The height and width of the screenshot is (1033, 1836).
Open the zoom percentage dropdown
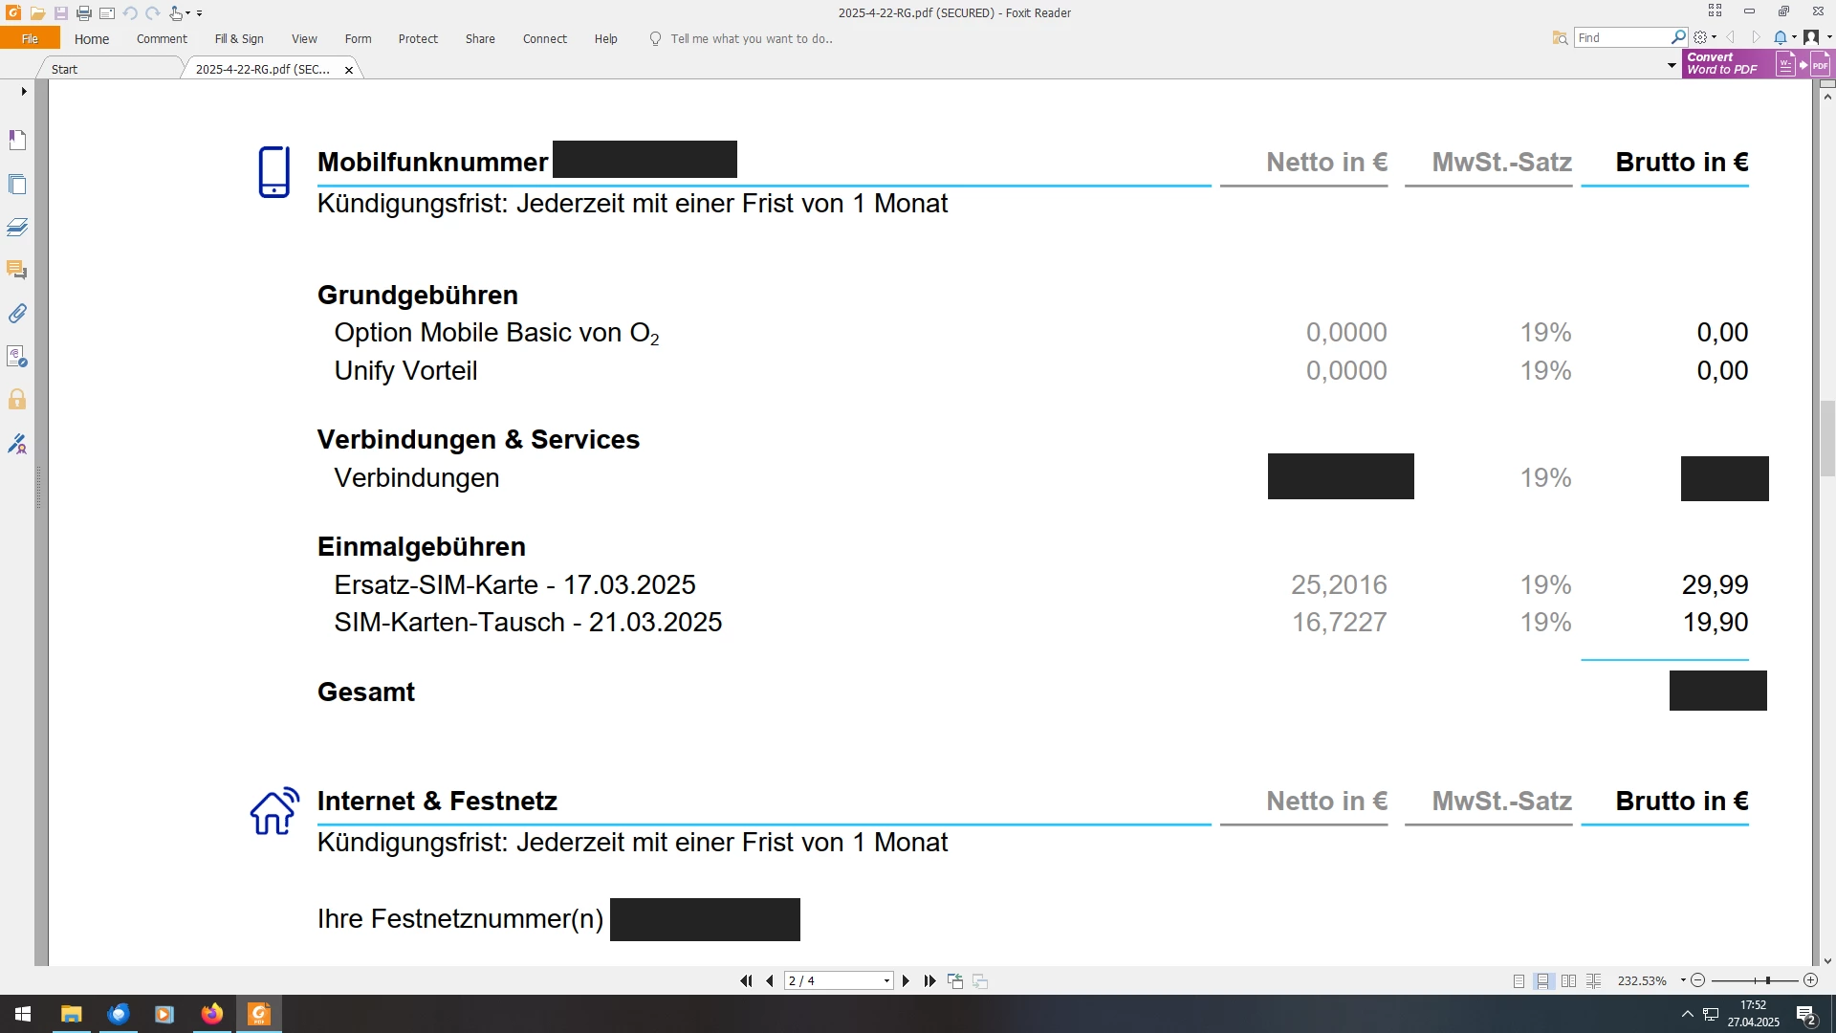pos(1683,980)
